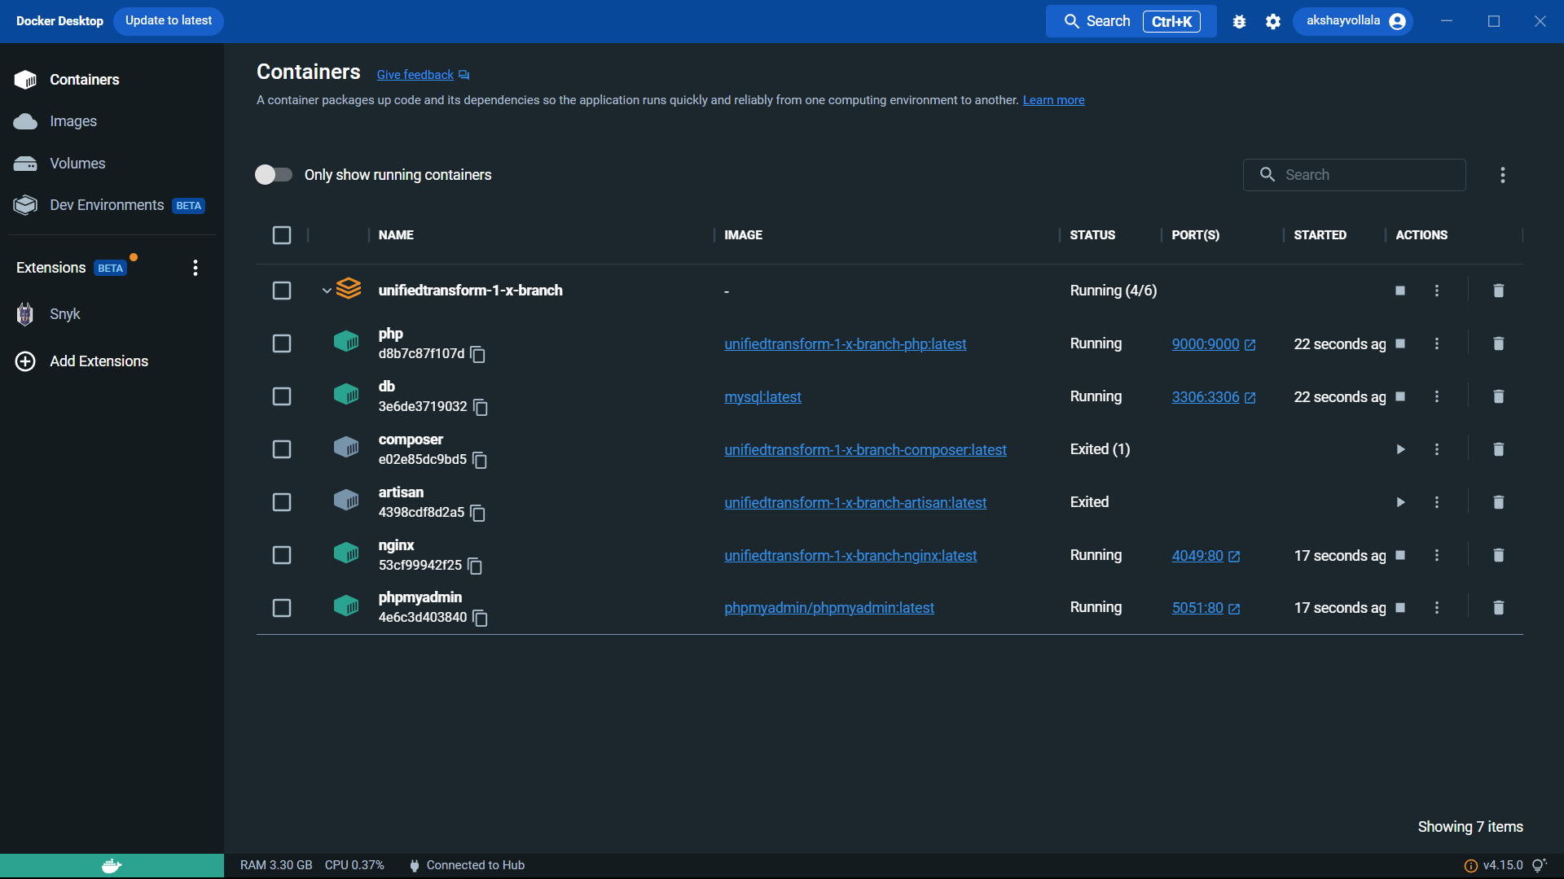
Task: Open more actions for db container
Action: tap(1437, 396)
